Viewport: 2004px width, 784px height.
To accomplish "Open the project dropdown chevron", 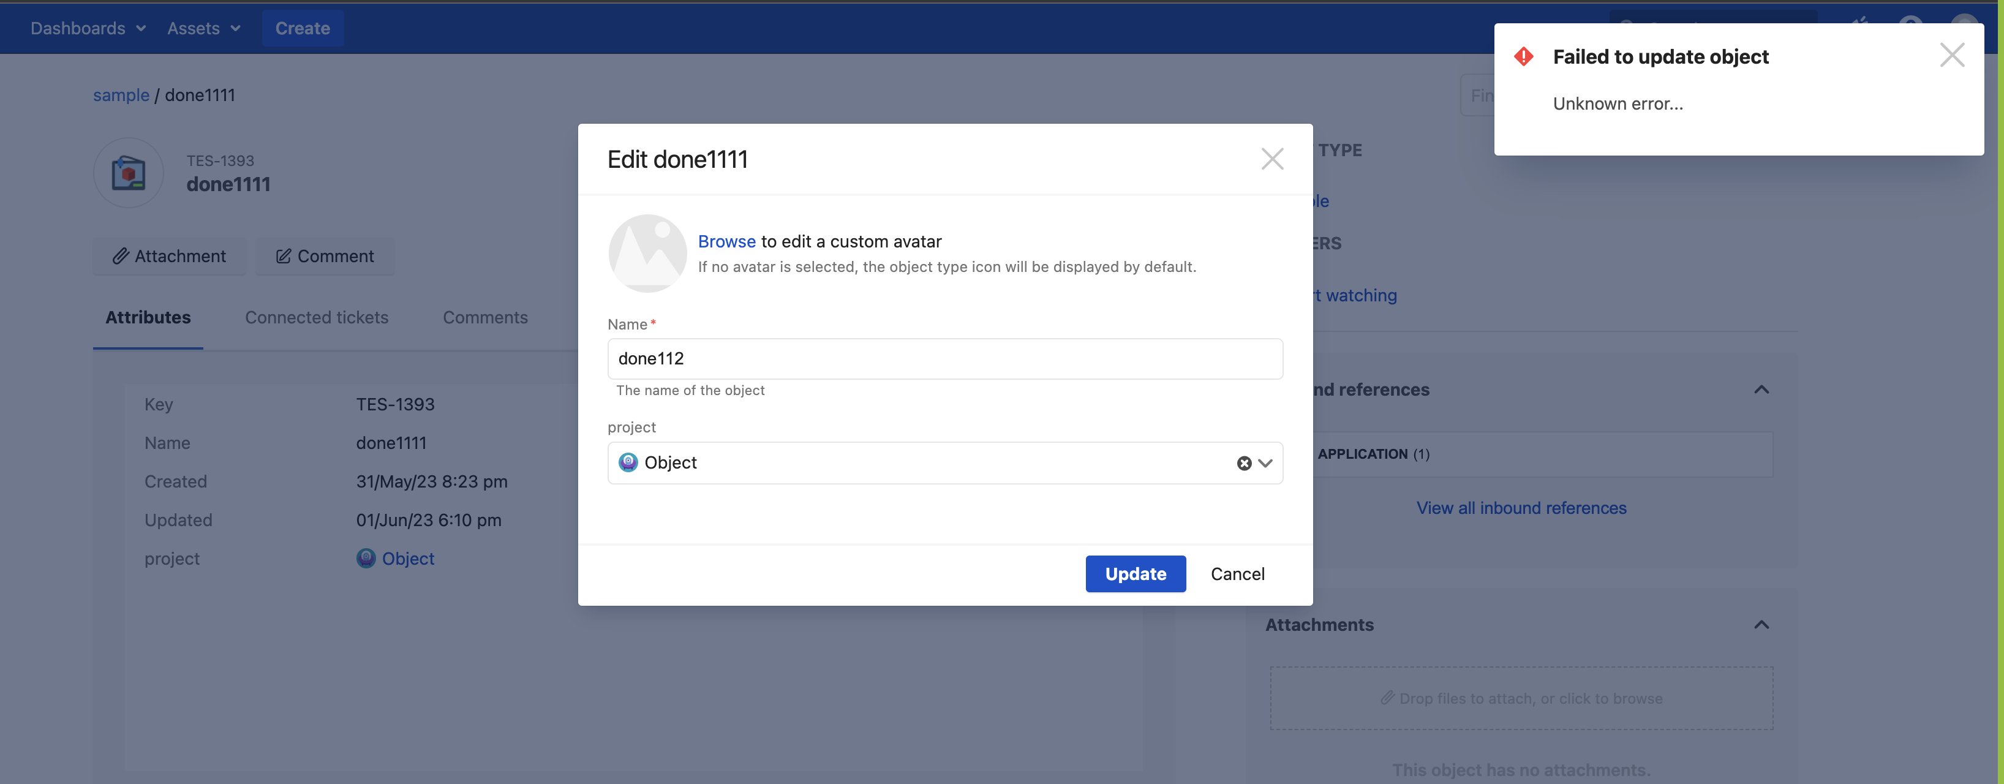I will pyautogui.click(x=1266, y=464).
